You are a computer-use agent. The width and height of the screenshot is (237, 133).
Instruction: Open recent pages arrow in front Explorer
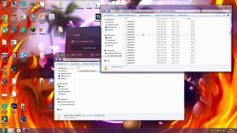[109, 11]
